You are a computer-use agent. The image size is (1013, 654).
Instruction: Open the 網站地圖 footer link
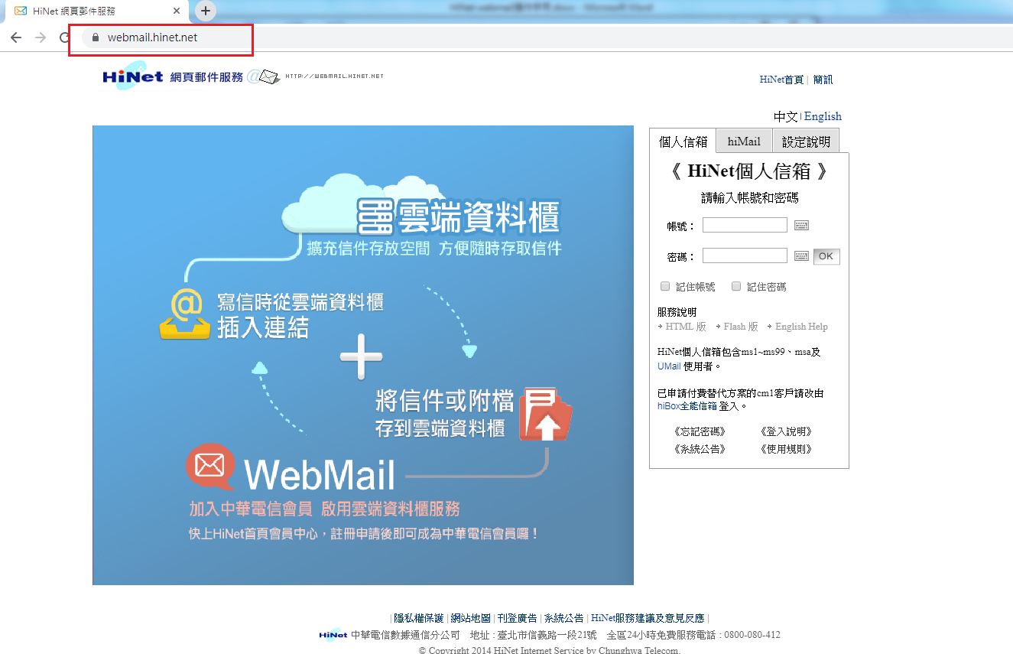[470, 618]
